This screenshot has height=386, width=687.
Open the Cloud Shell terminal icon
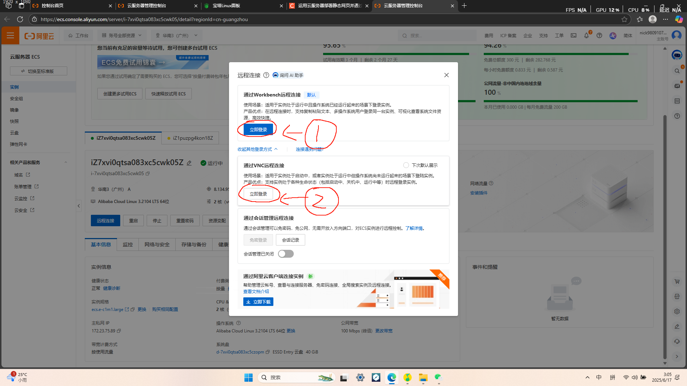[574, 35]
